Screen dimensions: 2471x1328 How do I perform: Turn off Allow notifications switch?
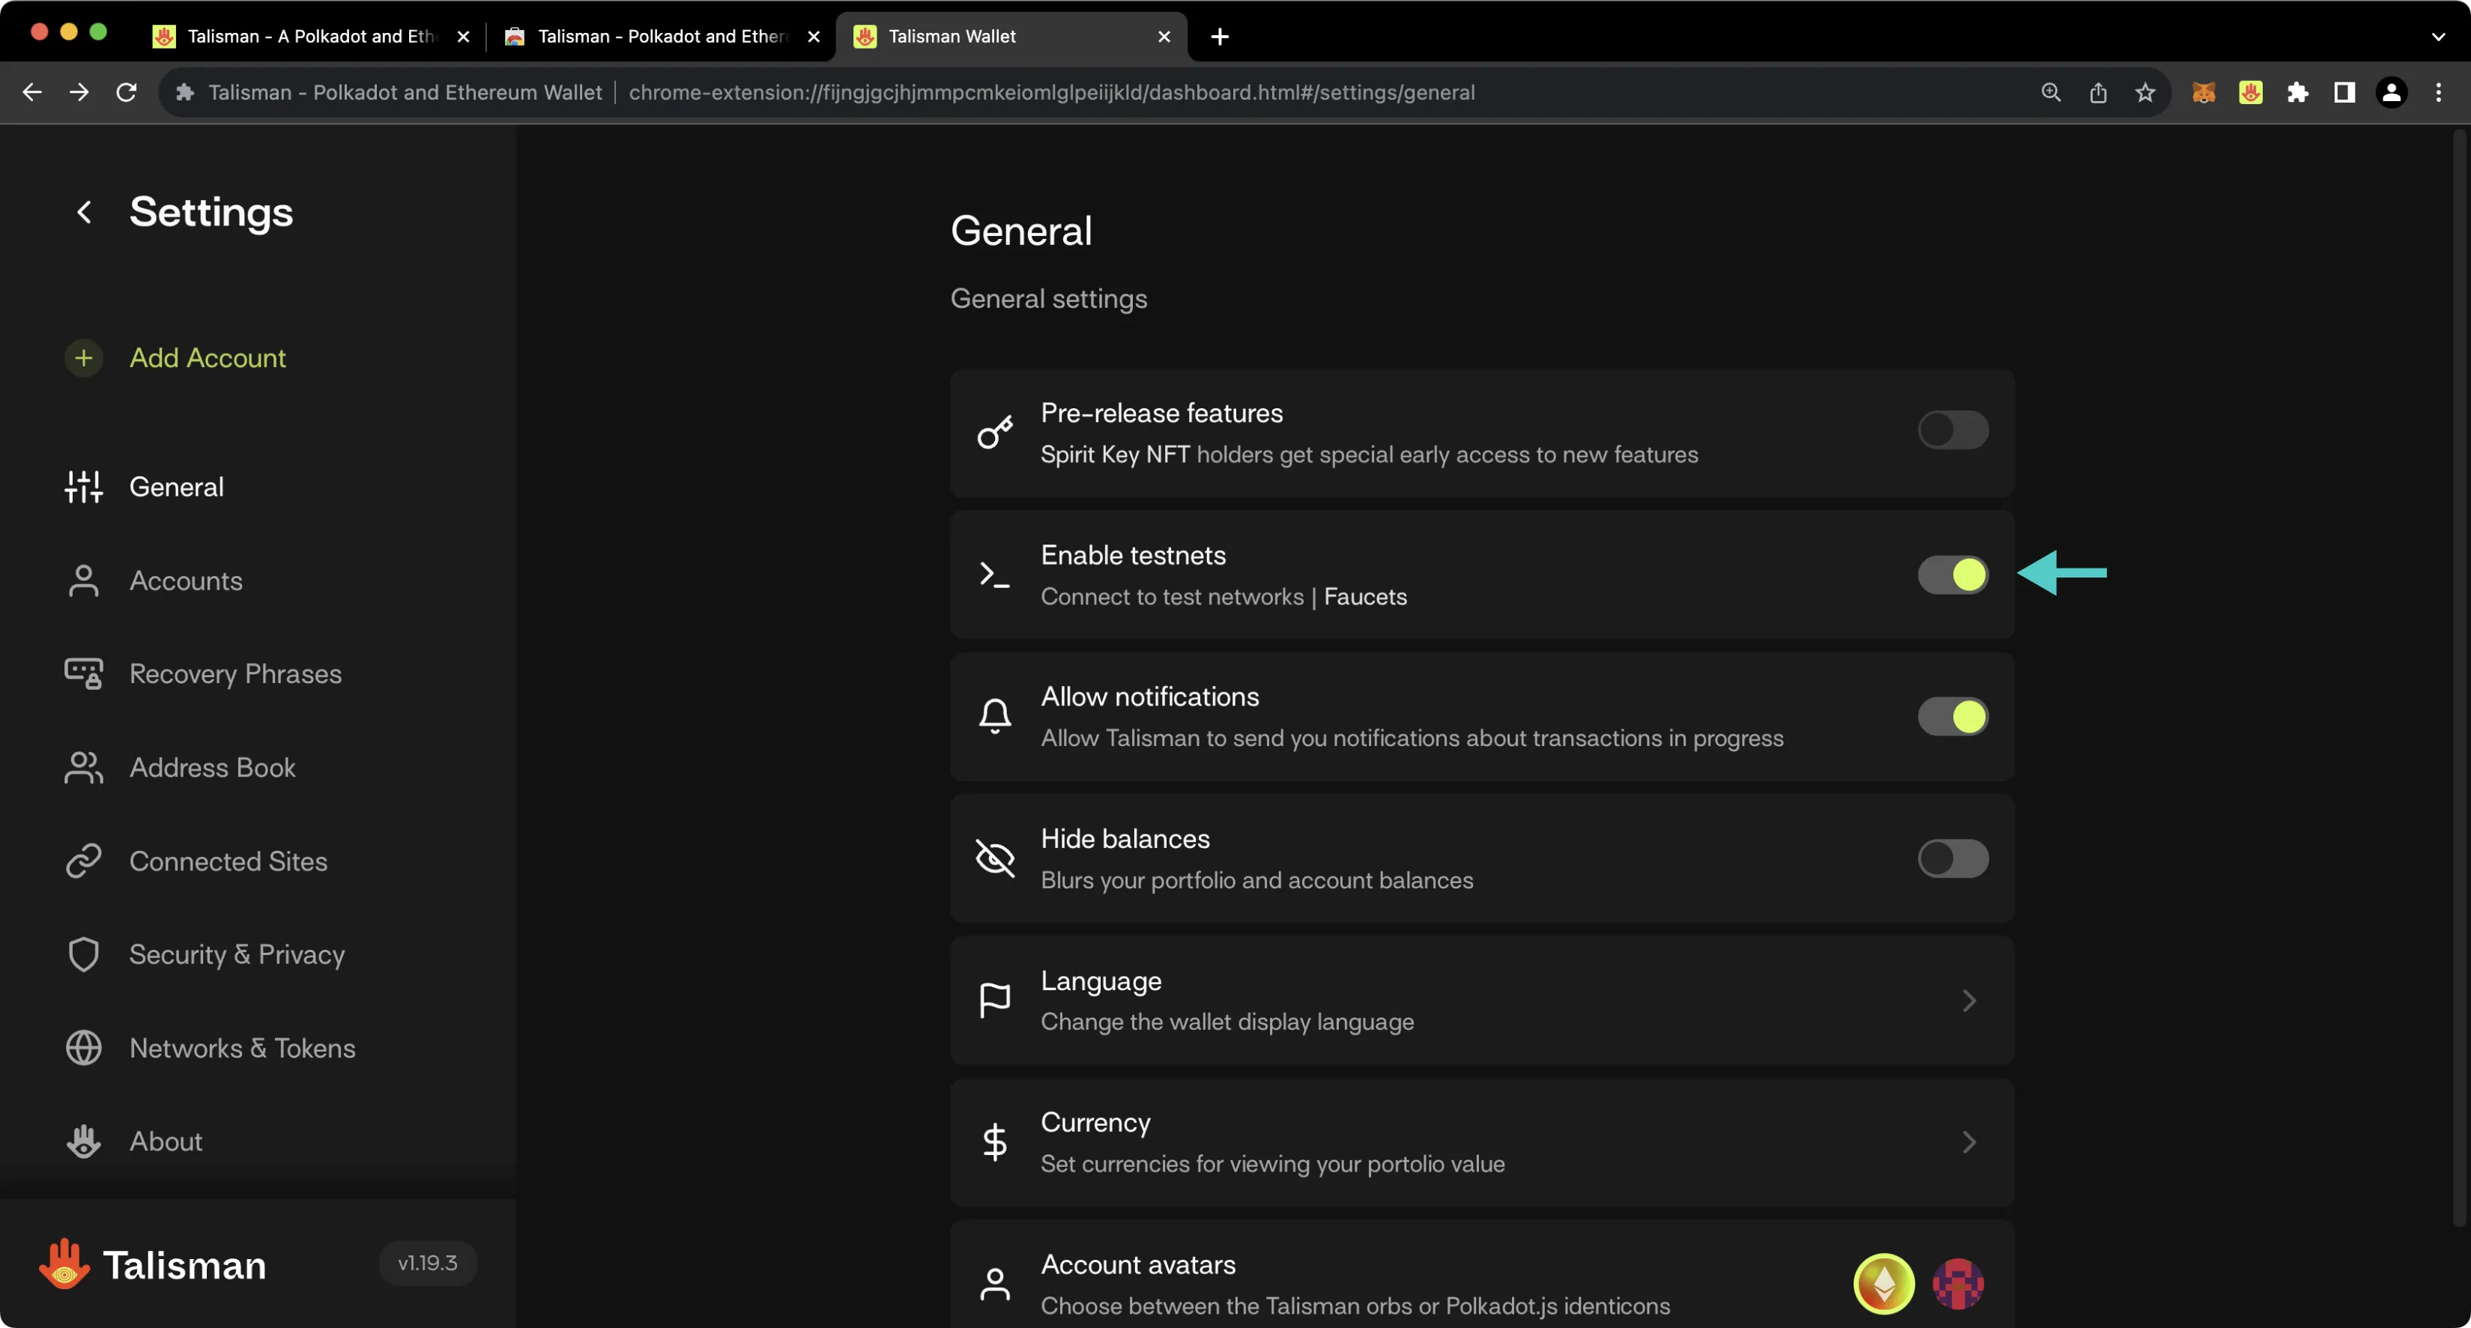tap(1953, 716)
